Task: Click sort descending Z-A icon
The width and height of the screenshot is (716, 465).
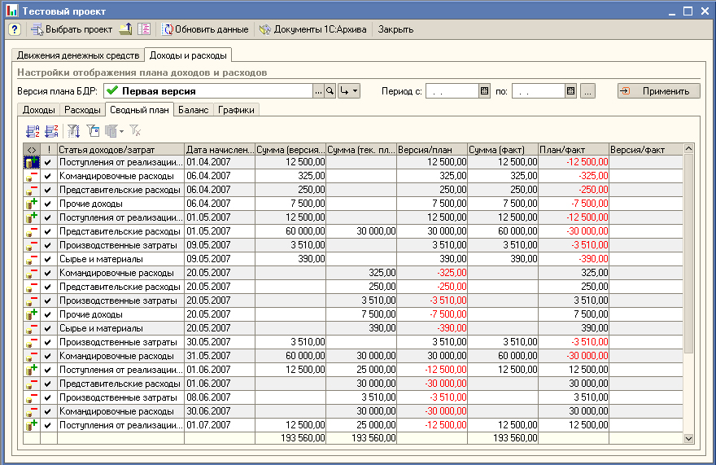Action: pyautogui.click(x=51, y=130)
